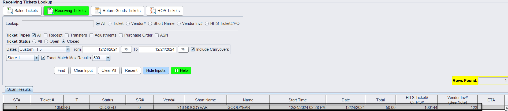
Task: Click the green Help question icon
Action: pos(176,70)
